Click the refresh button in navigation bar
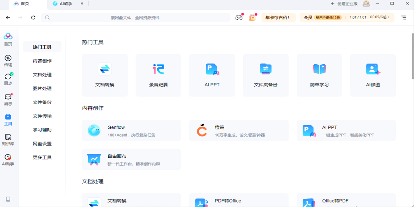The height and width of the screenshot is (207, 414). coord(33,18)
